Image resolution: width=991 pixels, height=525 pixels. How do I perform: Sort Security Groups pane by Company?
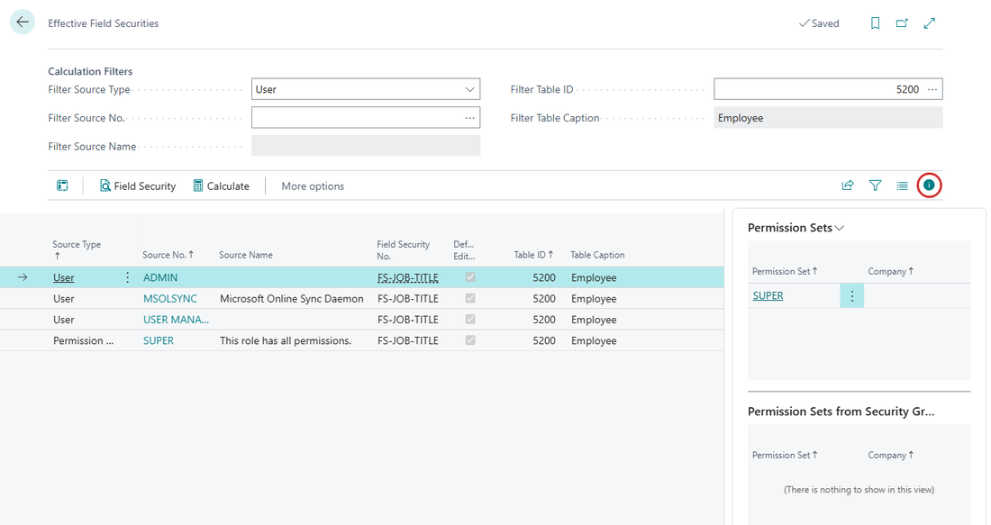(890, 455)
